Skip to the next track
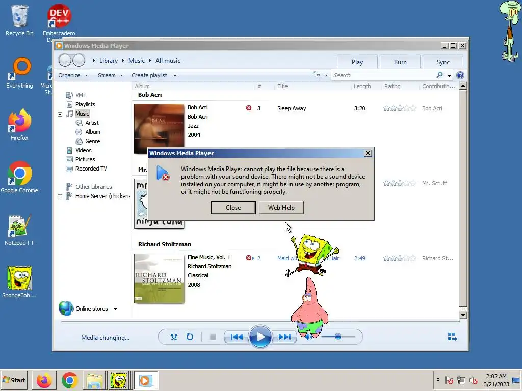The width and height of the screenshot is (522, 391). click(284, 337)
